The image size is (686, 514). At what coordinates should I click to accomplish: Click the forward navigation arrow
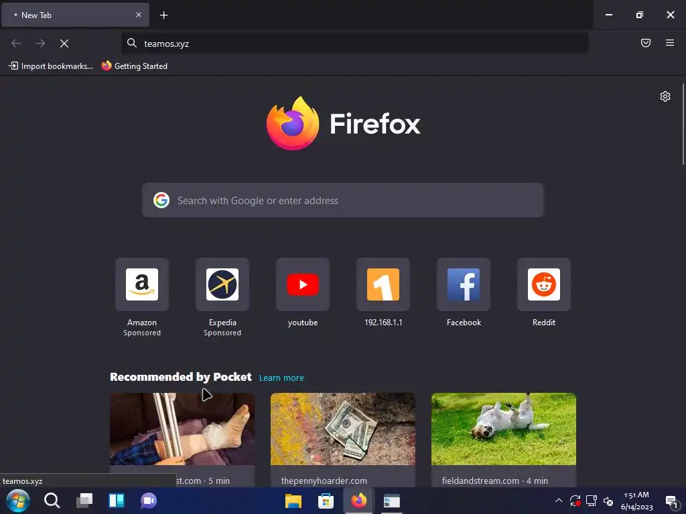(40, 44)
